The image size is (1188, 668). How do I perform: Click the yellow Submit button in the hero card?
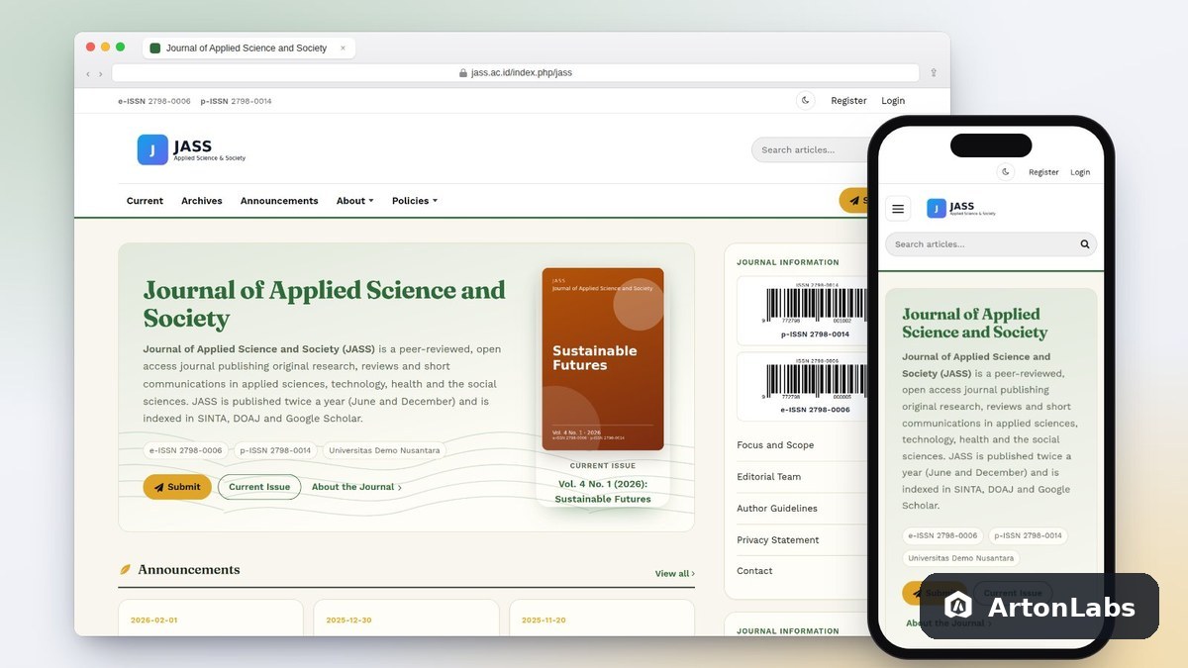[x=177, y=487]
